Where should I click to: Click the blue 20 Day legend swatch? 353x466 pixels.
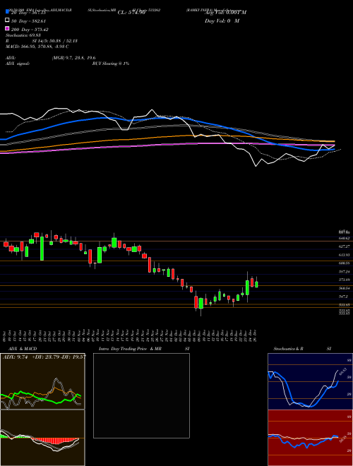[7, 11]
